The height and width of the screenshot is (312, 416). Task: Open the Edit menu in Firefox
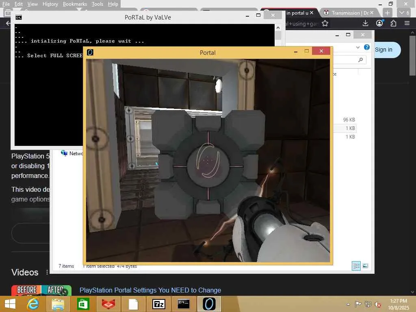(x=18, y=4)
